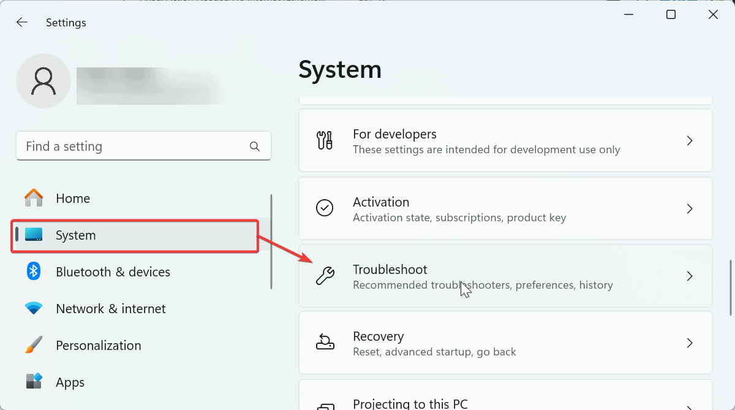Expand the For developers chevron
Viewport: 735px width, 410px height.
click(x=690, y=141)
